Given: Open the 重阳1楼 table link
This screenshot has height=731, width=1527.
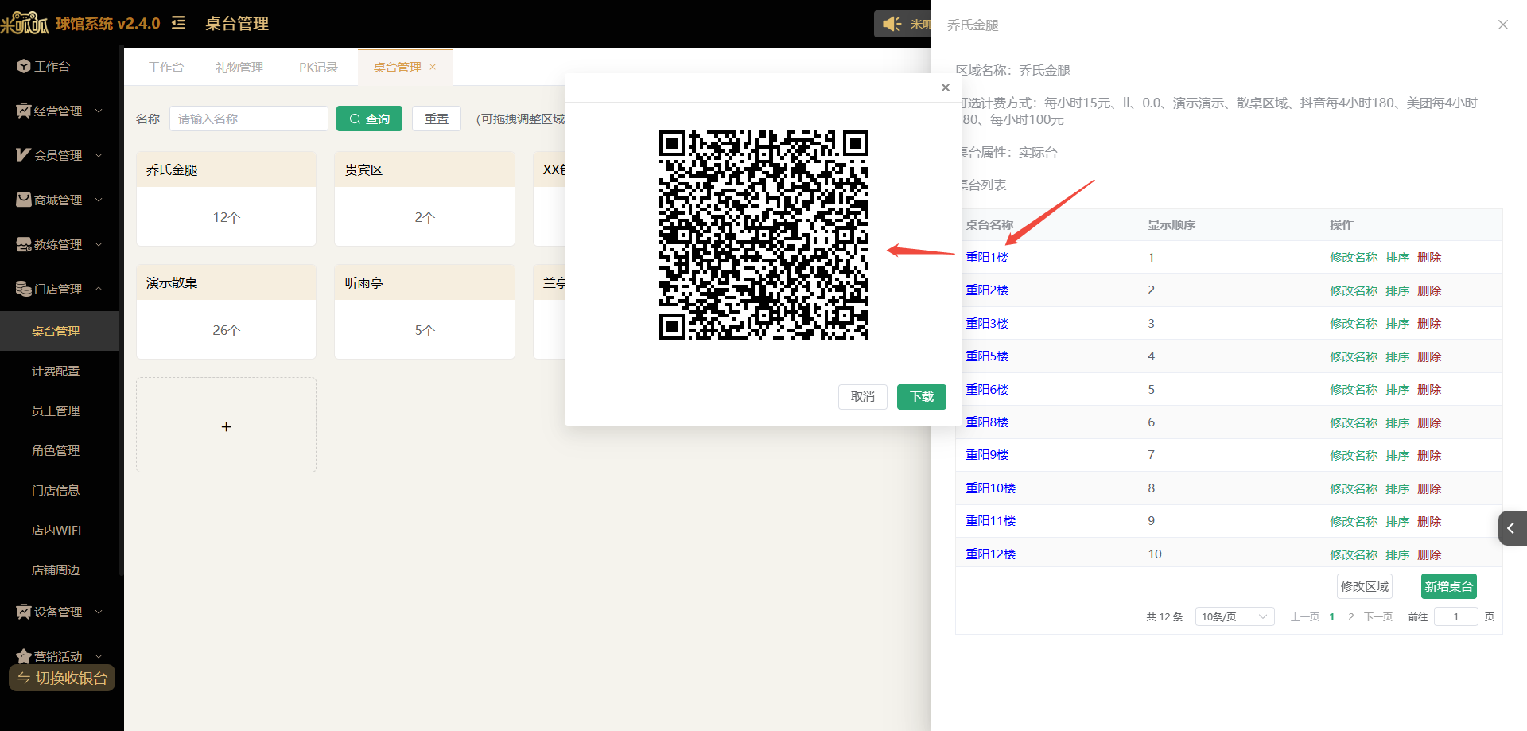Looking at the screenshot, I should [987, 257].
